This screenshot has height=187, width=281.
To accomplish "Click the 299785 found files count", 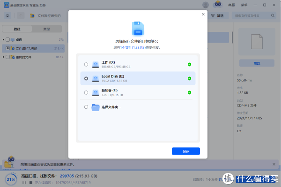I will (x=67, y=176).
